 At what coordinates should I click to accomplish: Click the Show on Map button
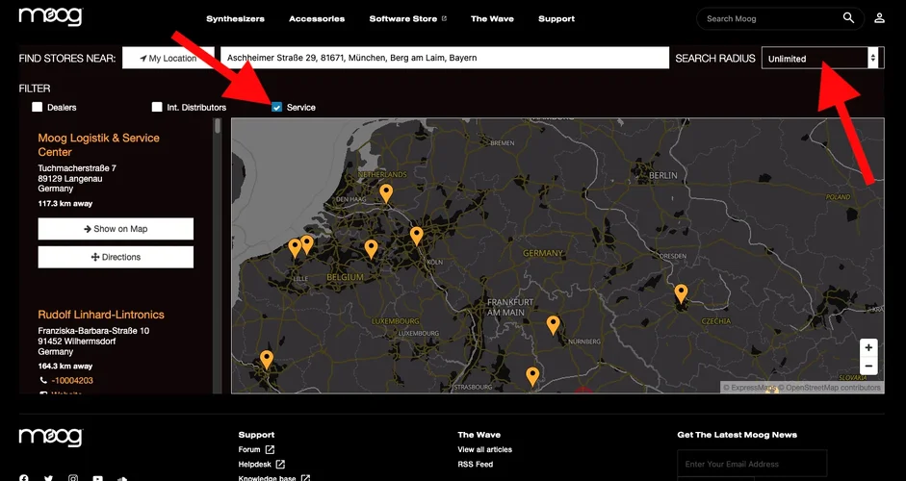[x=116, y=229]
